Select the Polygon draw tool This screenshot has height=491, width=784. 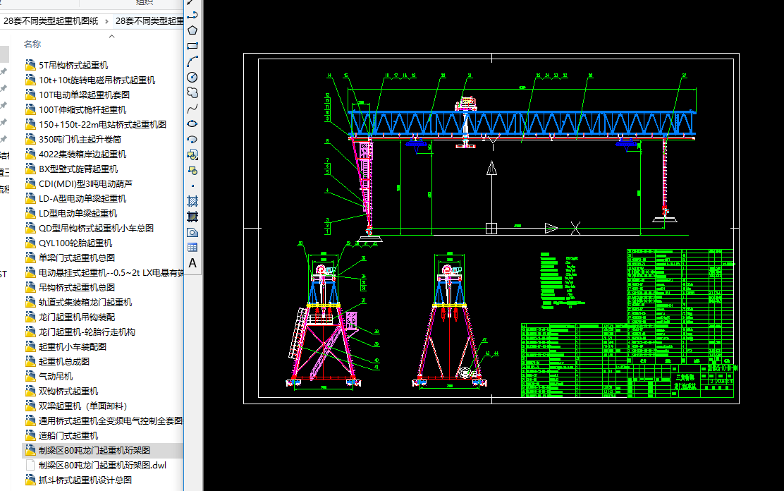(x=192, y=30)
